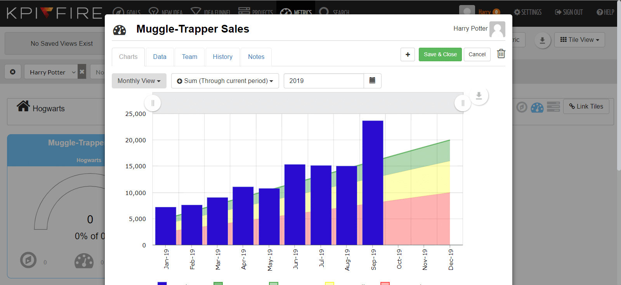Open Search in the top navigation
Image resolution: width=621 pixels, height=285 pixels.
tap(334, 12)
